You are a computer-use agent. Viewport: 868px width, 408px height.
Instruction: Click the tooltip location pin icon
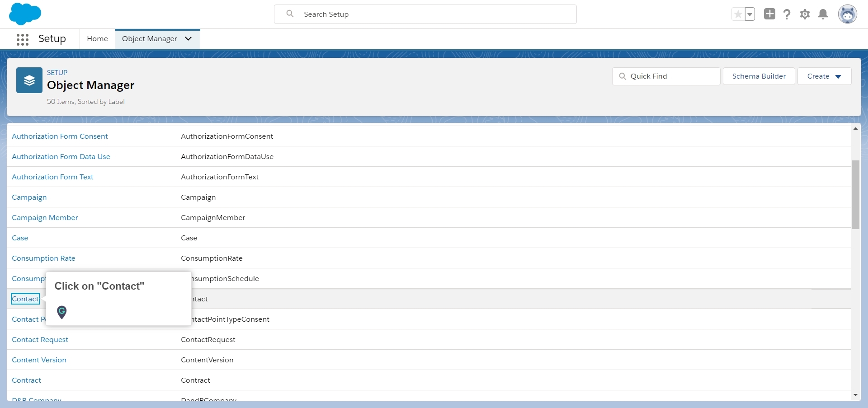62,312
